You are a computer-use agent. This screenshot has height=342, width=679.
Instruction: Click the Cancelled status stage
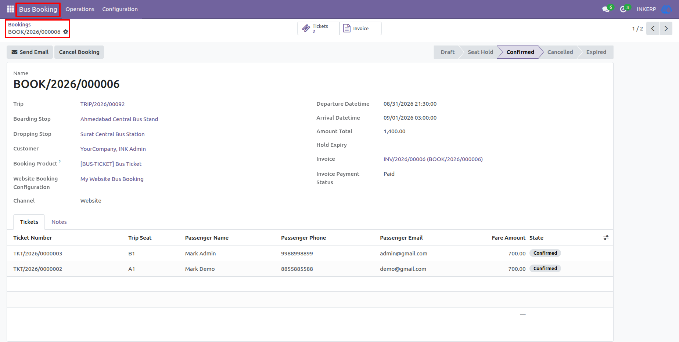560,52
